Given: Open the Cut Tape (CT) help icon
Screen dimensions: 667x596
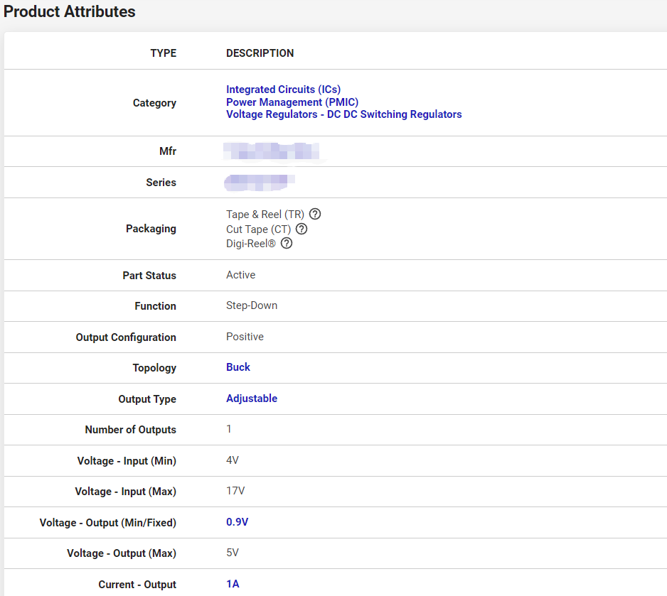Looking at the screenshot, I should (x=302, y=229).
